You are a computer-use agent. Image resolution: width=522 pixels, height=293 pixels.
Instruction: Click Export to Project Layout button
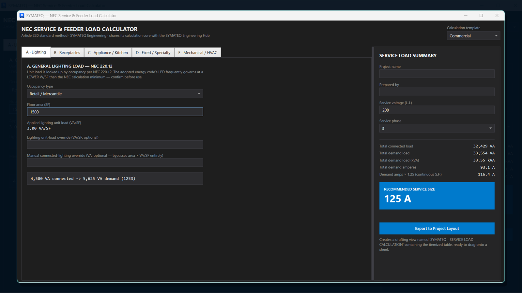tap(437, 229)
